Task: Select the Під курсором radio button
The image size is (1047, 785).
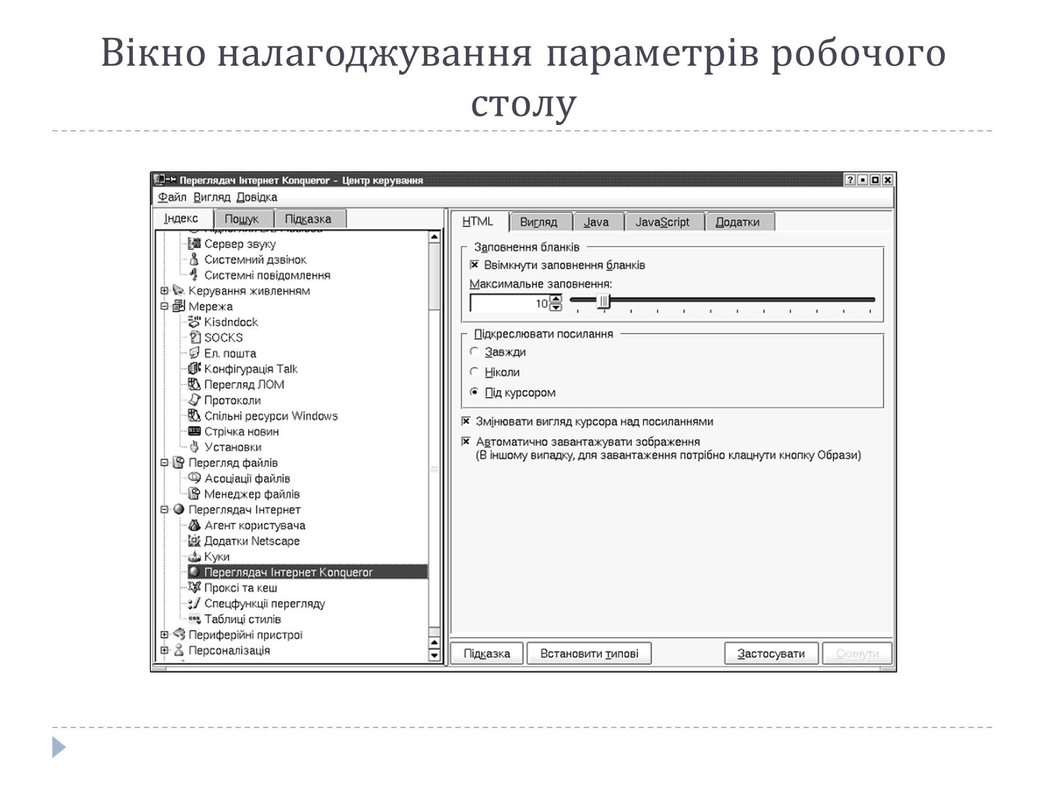Action: [474, 392]
